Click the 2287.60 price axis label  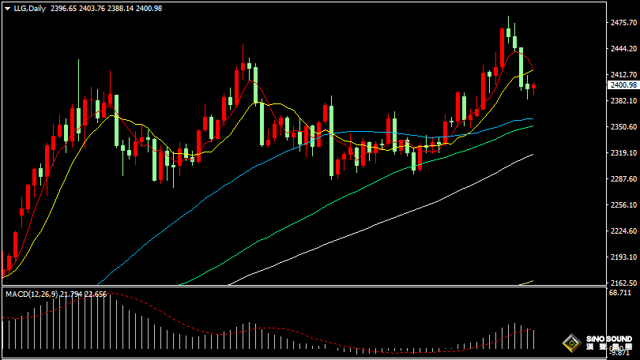(623, 178)
